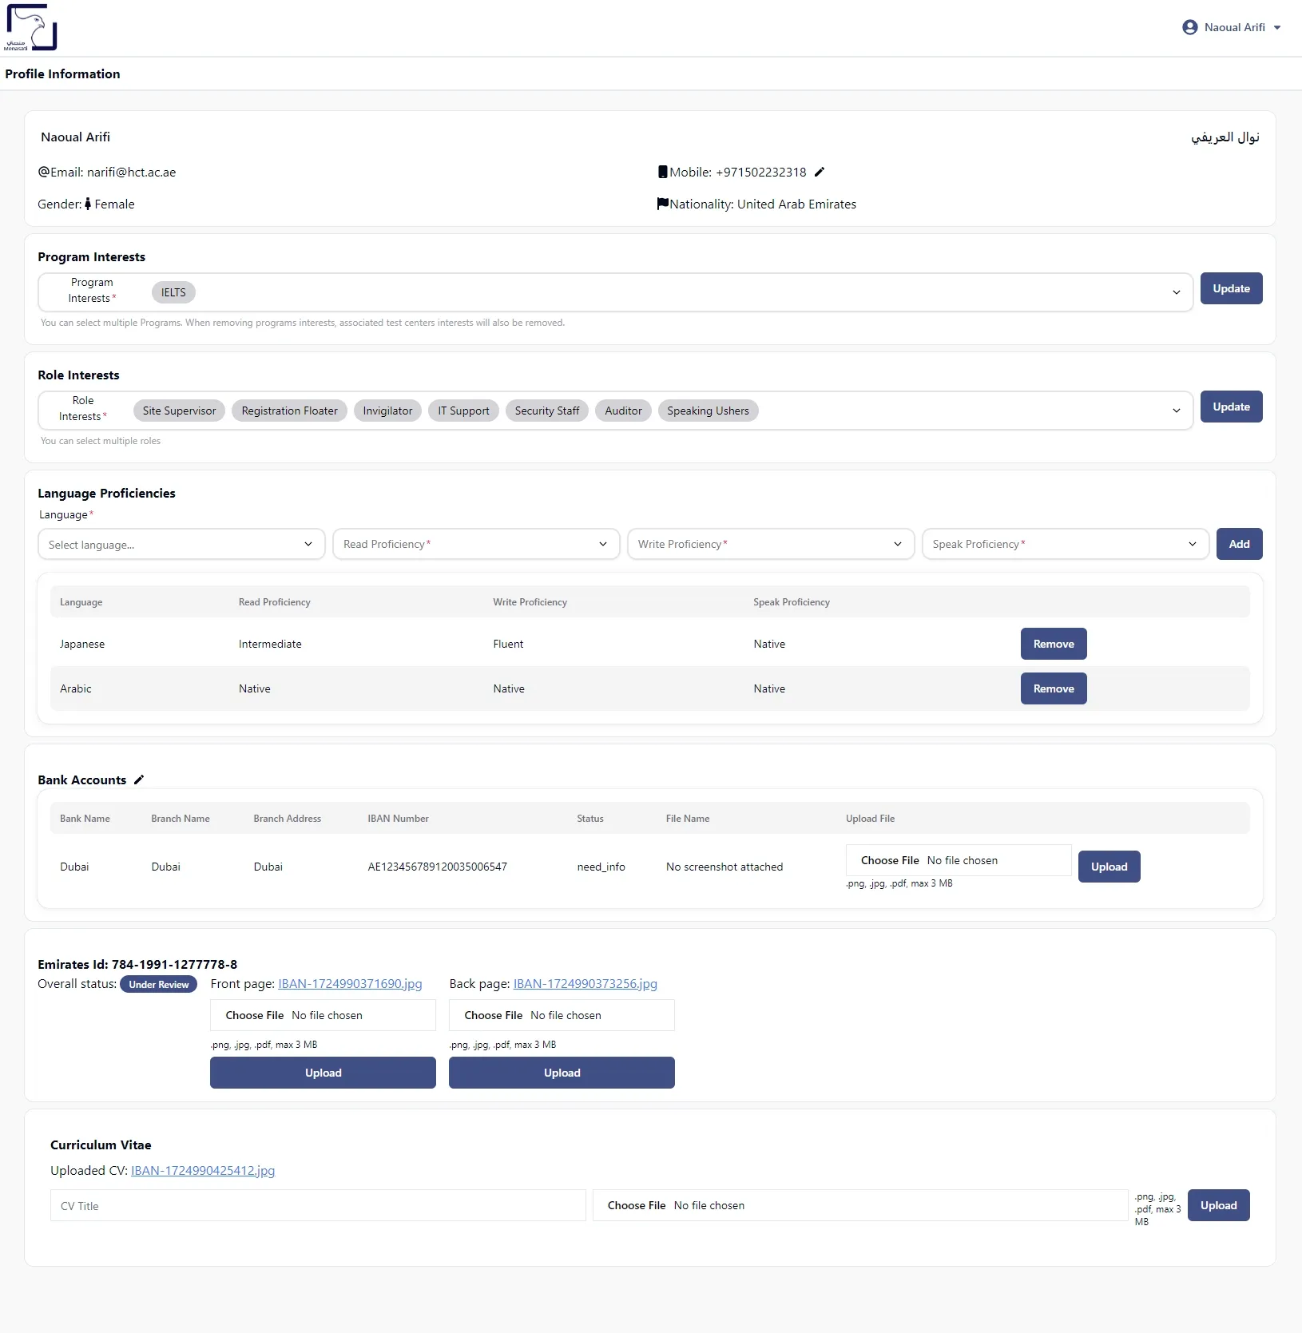Click the edit pencil beside Bank Accounts
This screenshot has width=1302, height=1333.
click(140, 780)
